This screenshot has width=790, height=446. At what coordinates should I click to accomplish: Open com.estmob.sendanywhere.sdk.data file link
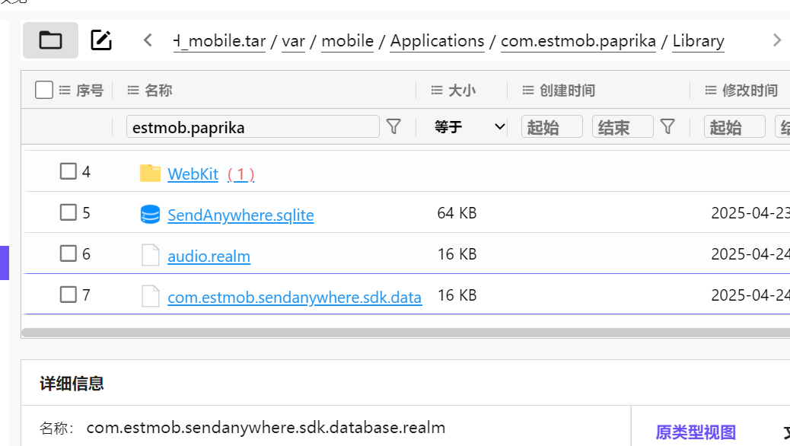coord(294,298)
